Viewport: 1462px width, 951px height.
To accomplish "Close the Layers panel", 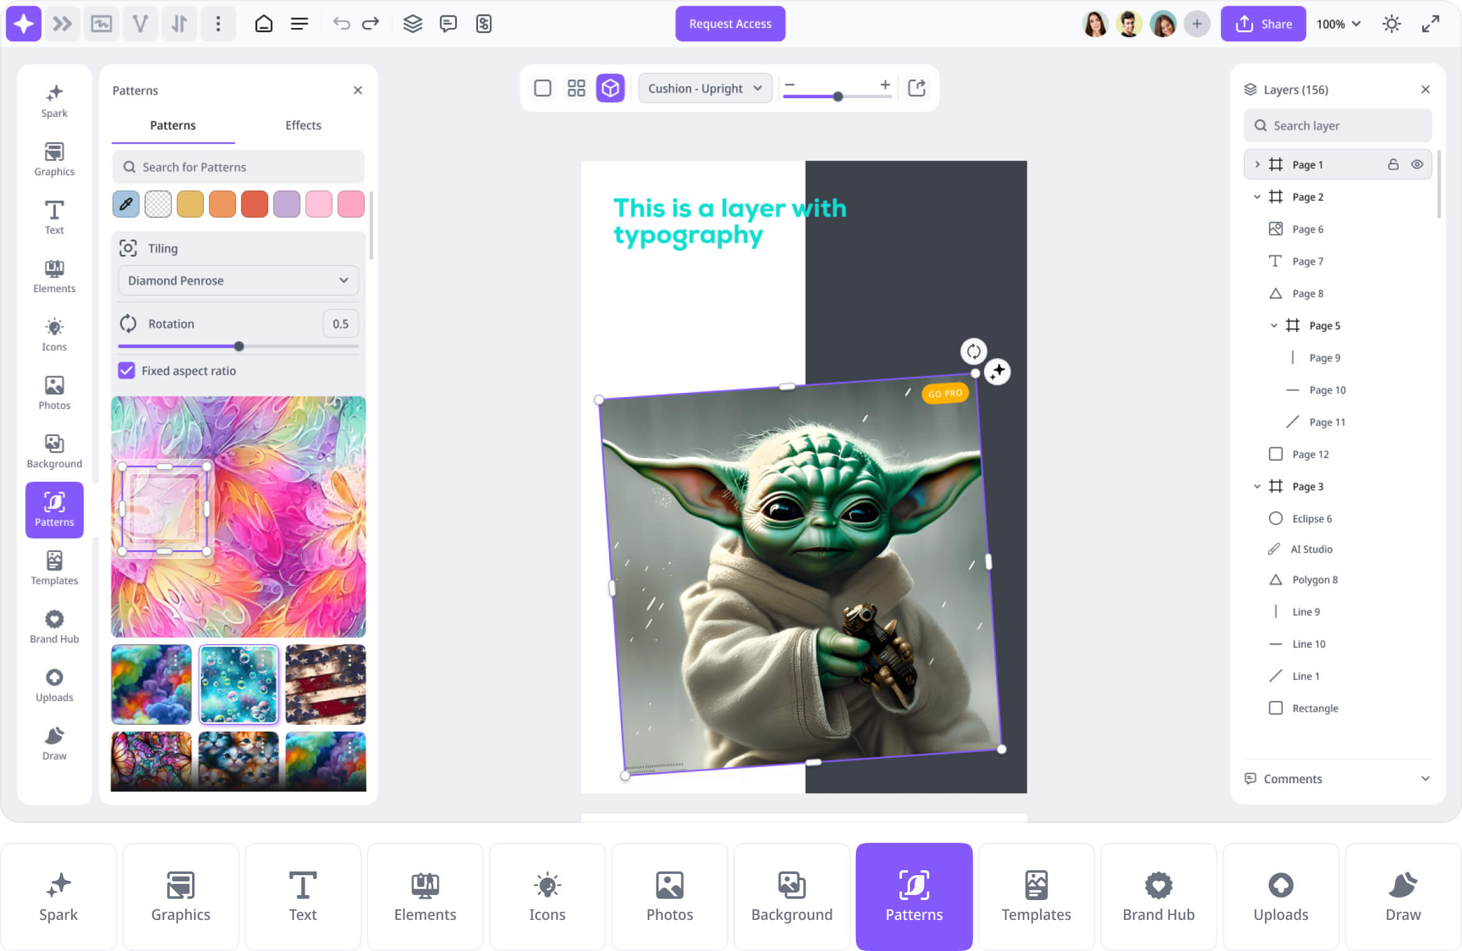I will pyautogui.click(x=1425, y=90).
